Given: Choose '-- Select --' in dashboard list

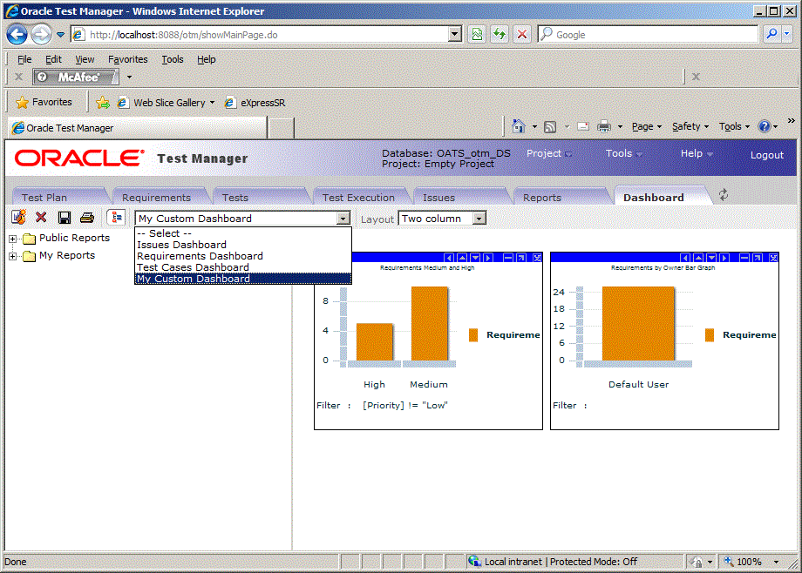Looking at the screenshot, I should (x=243, y=233).
